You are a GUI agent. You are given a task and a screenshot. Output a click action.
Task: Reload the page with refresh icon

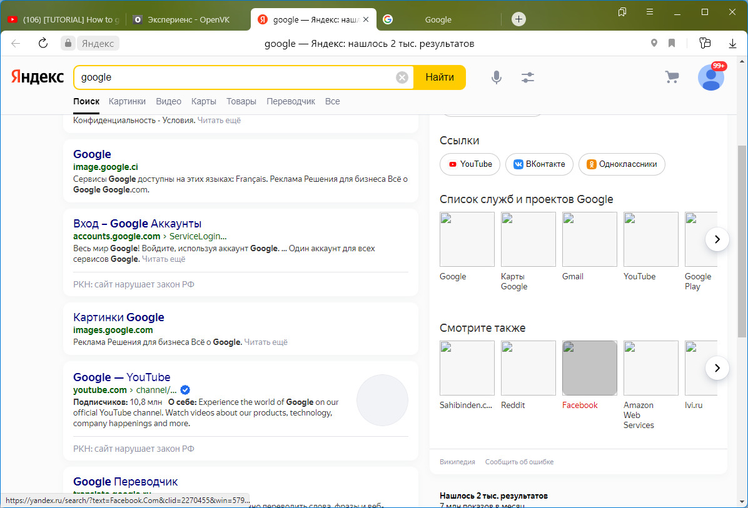(43, 43)
